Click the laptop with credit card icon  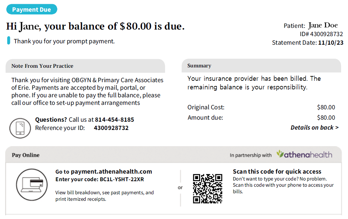pyautogui.click(x=32, y=185)
